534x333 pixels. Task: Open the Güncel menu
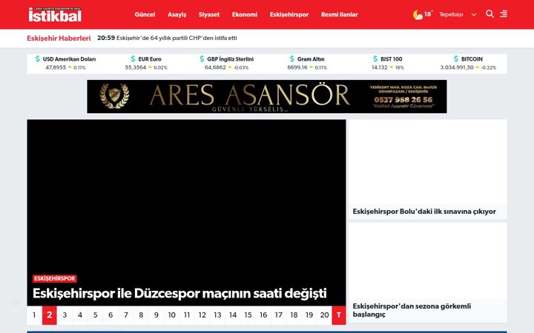[145, 15]
